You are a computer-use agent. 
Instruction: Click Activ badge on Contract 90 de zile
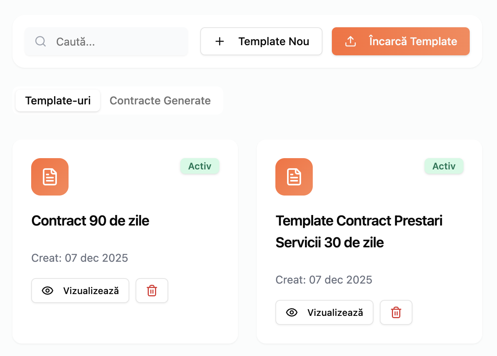click(x=200, y=166)
